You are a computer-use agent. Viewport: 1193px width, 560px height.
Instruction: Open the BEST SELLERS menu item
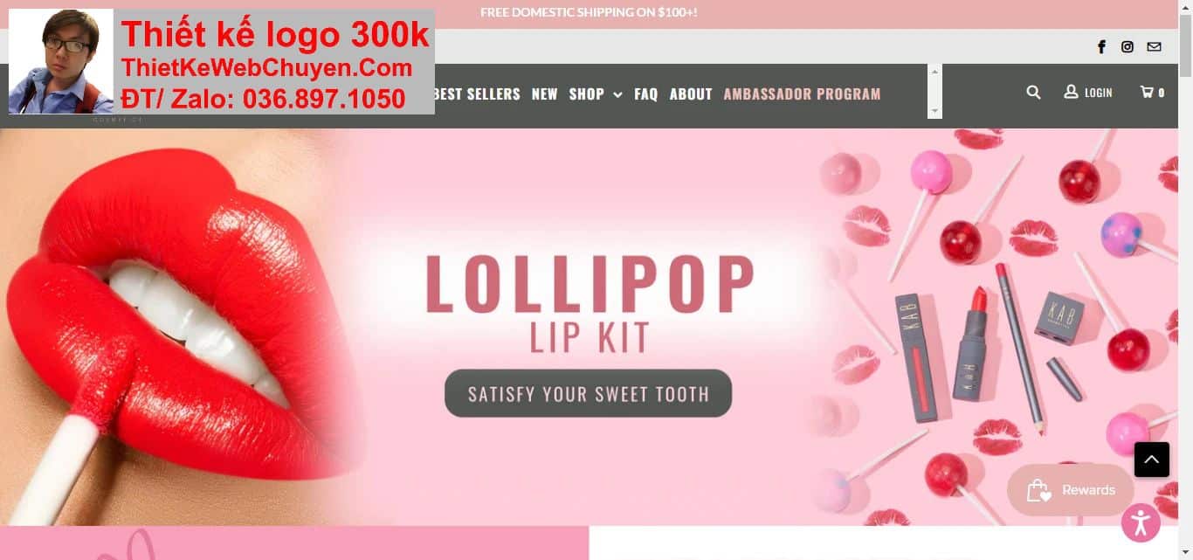[477, 93]
